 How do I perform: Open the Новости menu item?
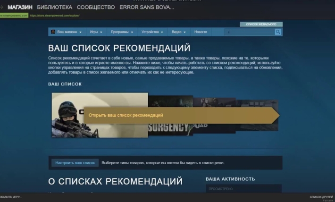pyautogui.click(x=201, y=32)
